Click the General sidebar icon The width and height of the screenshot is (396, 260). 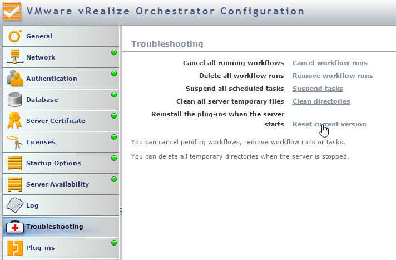click(15, 36)
